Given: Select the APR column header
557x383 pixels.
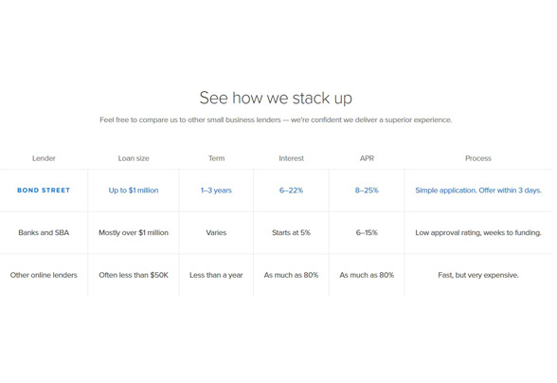Looking at the screenshot, I should 367,158.
